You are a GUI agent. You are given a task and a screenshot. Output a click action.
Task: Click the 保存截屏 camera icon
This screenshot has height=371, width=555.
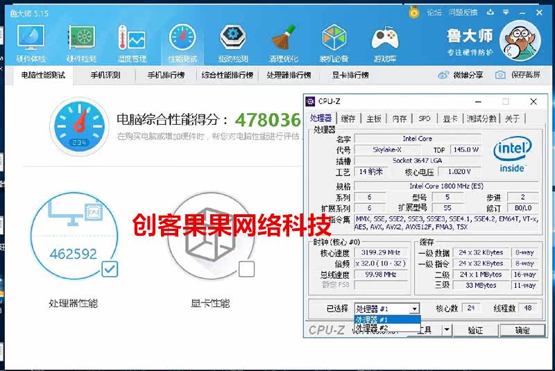click(x=500, y=75)
